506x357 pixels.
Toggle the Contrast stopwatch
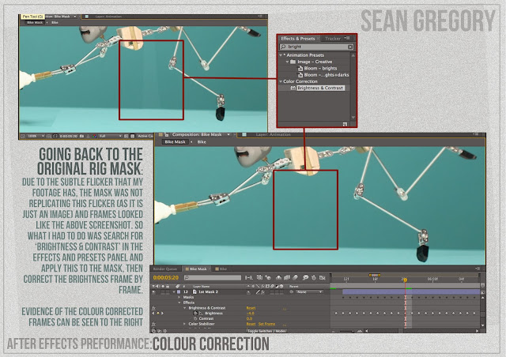195,318
